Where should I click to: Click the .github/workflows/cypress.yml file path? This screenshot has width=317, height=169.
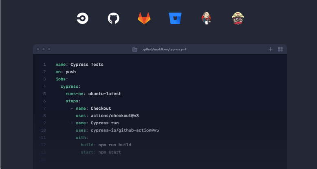pos(164,50)
